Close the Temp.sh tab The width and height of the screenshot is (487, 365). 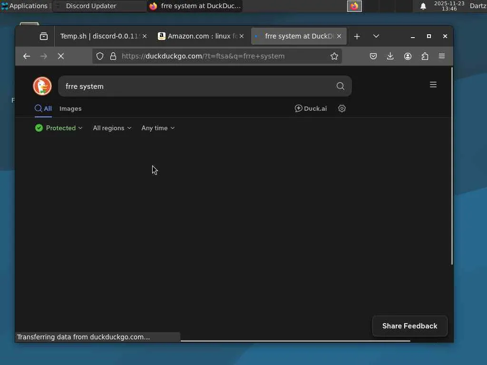pyautogui.click(x=145, y=36)
